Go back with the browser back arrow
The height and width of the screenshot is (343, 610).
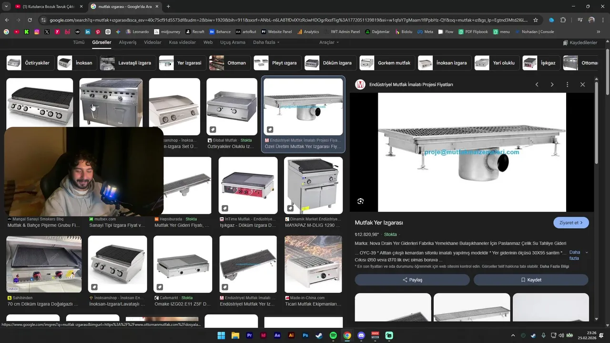(x=7, y=20)
